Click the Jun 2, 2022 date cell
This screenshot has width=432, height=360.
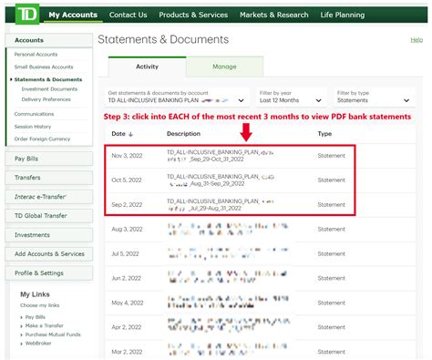click(126, 278)
